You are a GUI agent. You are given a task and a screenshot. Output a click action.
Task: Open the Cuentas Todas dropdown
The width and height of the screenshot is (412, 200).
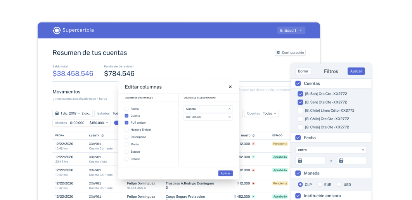pos(261,114)
